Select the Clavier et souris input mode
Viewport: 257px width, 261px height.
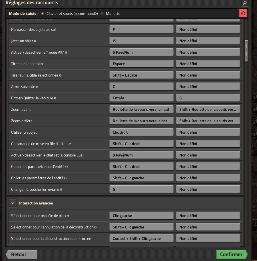pos(43,13)
